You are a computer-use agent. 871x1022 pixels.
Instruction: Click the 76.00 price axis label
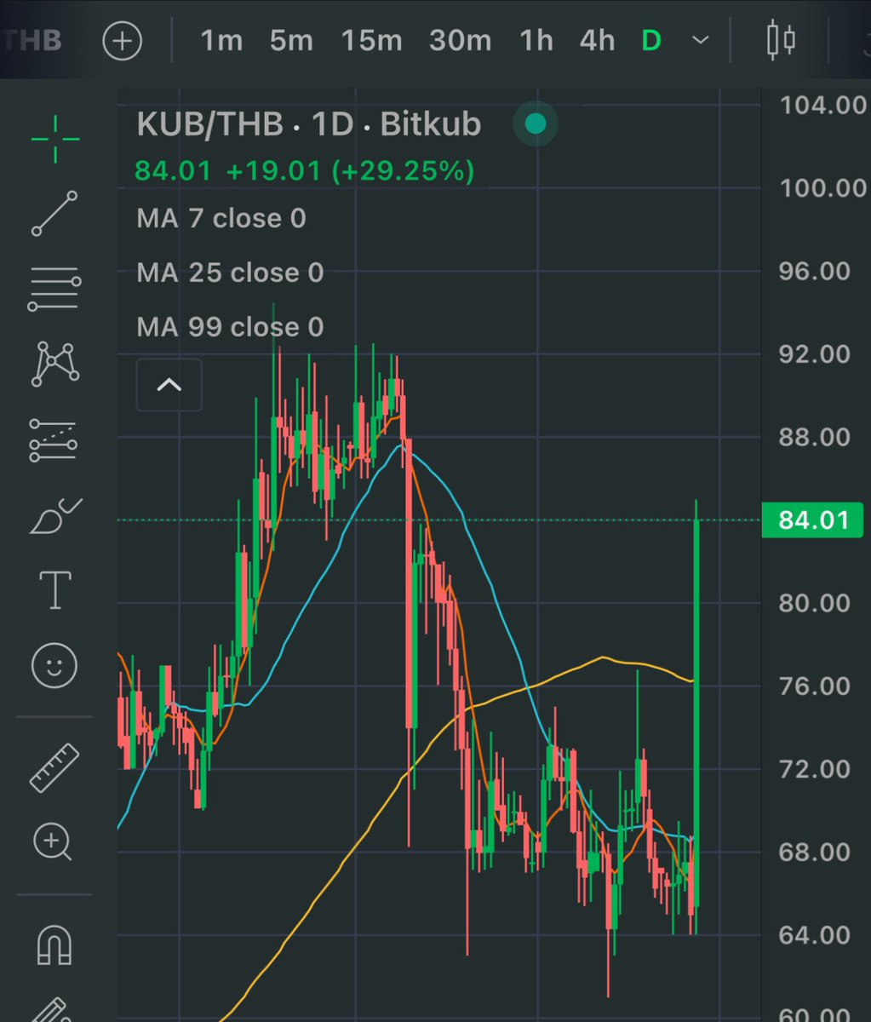pos(815,686)
